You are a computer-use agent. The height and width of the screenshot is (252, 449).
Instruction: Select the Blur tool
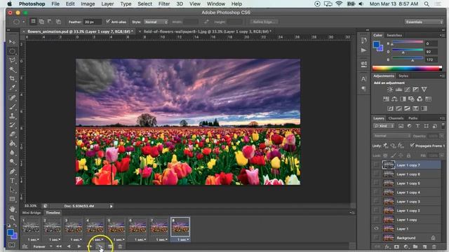pyautogui.click(x=12, y=153)
